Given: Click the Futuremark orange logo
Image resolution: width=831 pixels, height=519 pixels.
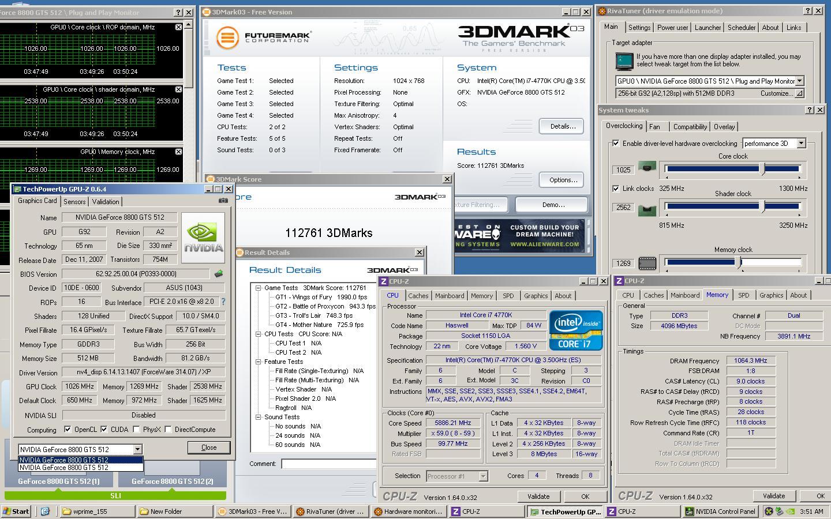Looking at the screenshot, I should [227, 37].
